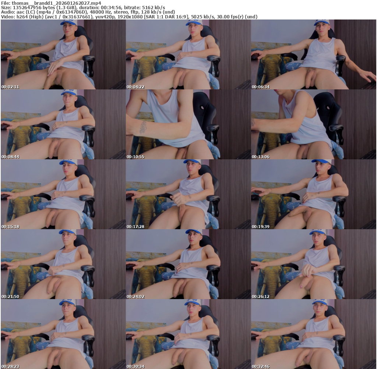
Task: Select the Audio codec info line
Action: coord(88,12)
